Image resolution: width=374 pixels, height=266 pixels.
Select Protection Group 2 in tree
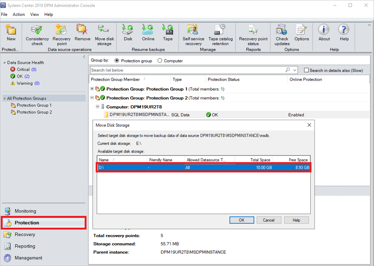34,112
